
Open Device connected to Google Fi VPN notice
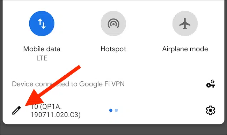tap(68, 84)
